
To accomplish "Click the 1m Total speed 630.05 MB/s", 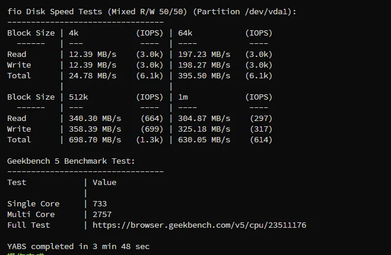I will [204, 140].
